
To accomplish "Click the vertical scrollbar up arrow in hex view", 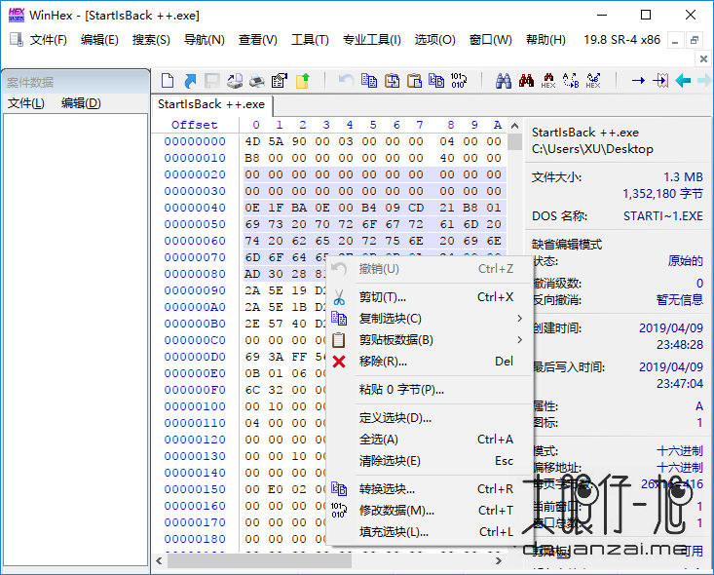I will [x=514, y=126].
